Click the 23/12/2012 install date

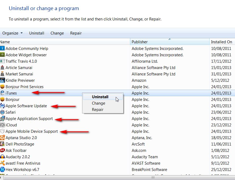click(x=221, y=125)
